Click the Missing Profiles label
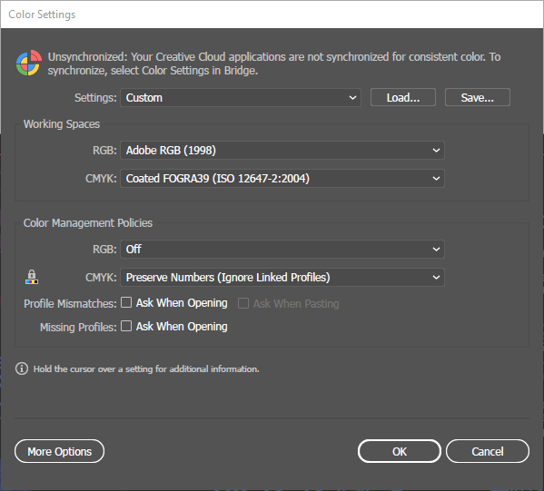Viewport: 544px width, 491px height. (78, 327)
